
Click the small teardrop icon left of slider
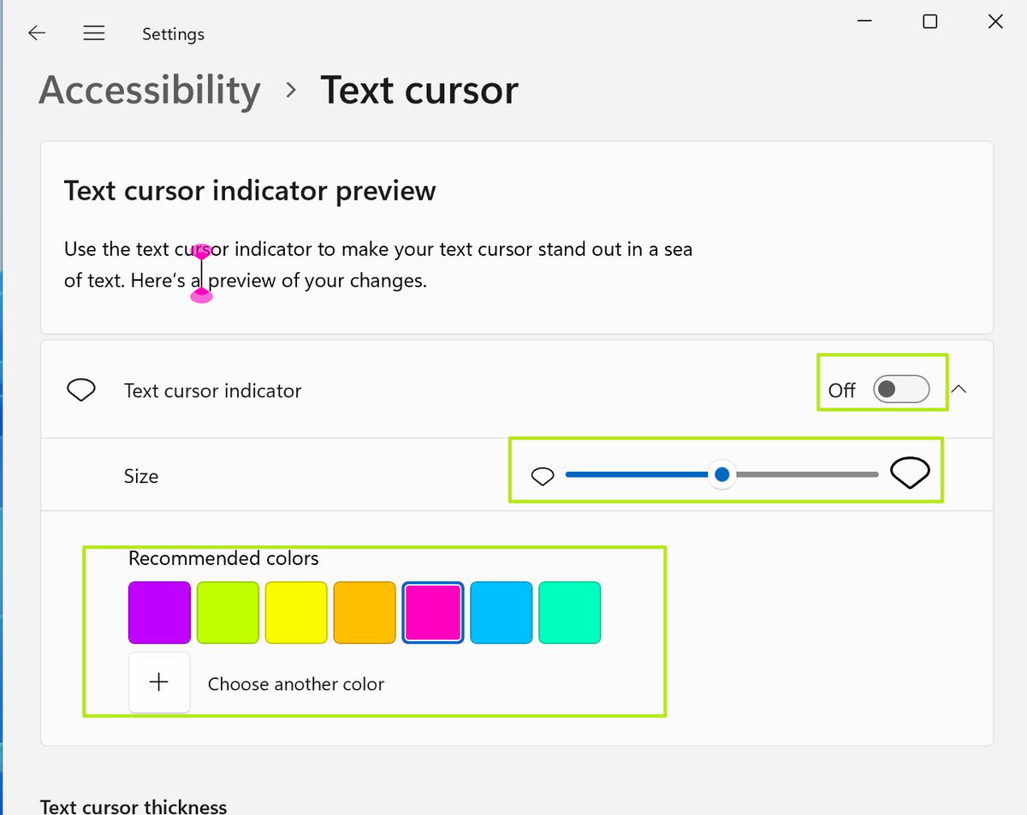[x=542, y=475]
